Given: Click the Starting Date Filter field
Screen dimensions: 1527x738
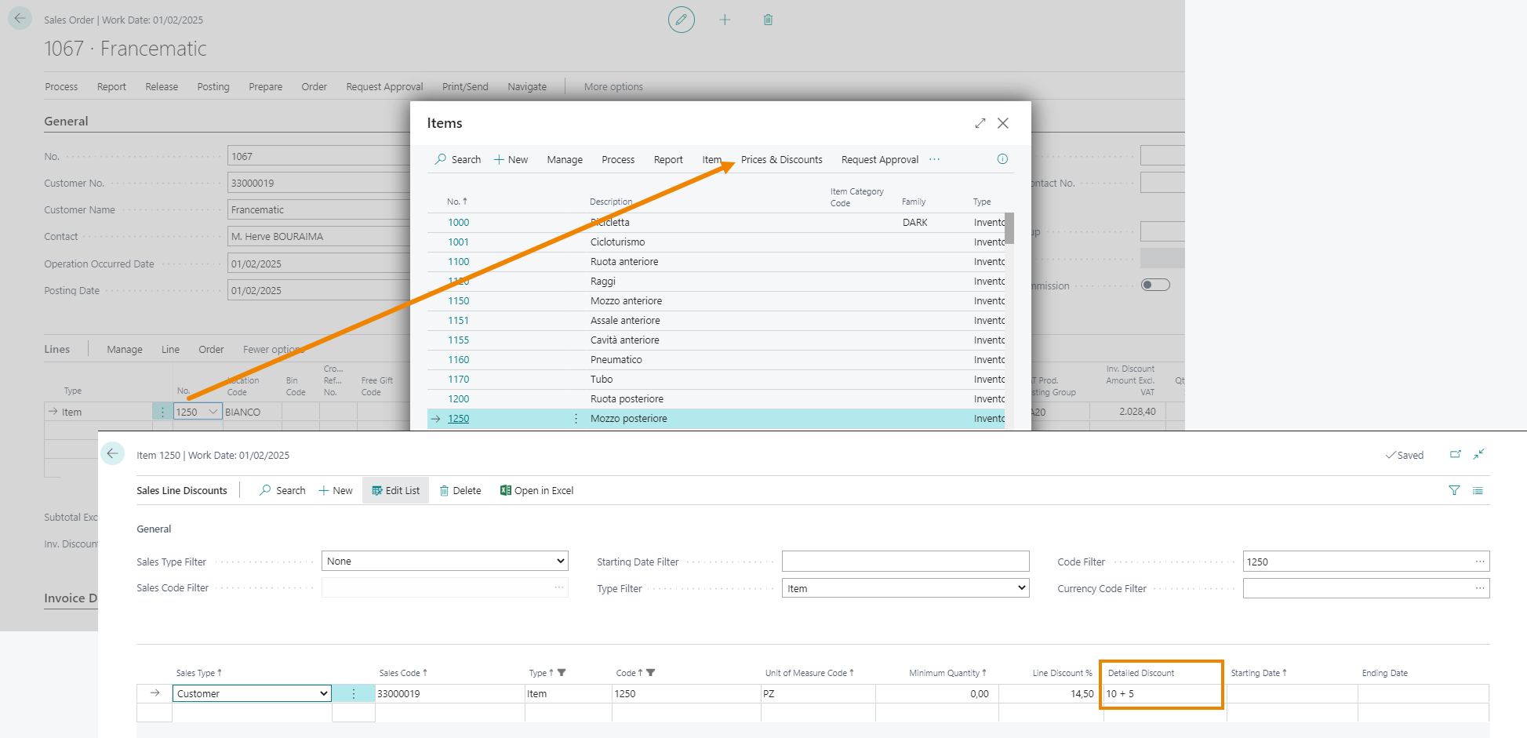Looking at the screenshot, I should [905, 561].
